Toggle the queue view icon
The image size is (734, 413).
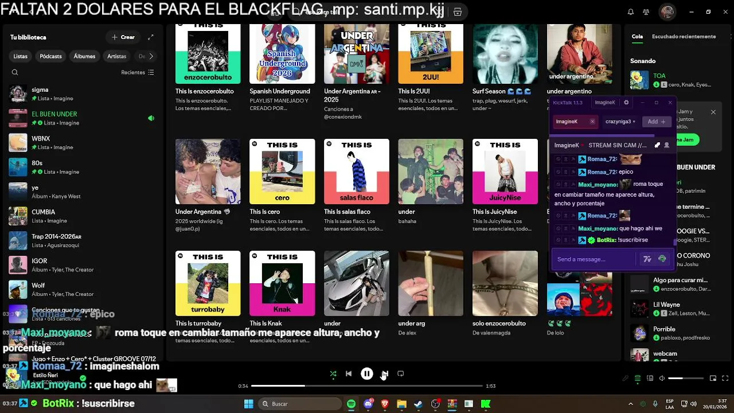638,379
